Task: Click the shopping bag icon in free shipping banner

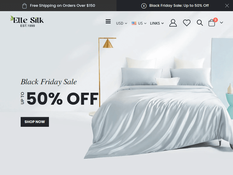Action: pos(24,6)
